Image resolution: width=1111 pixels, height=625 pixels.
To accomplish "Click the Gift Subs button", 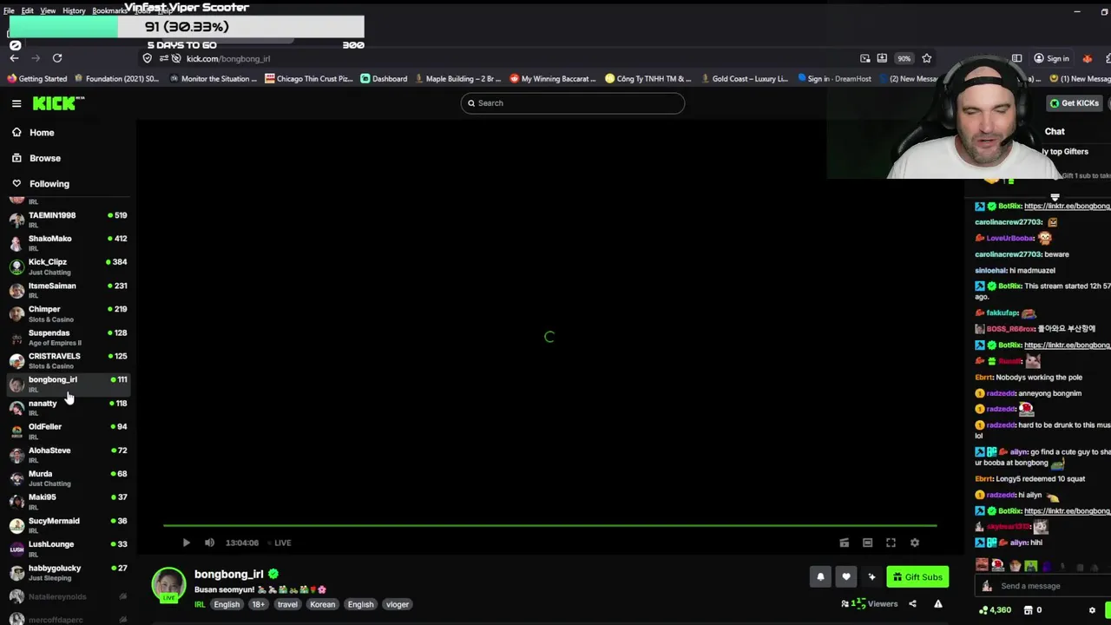I will [x=917, y=576].
